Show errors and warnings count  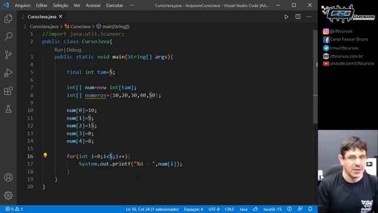coord(14,209)
